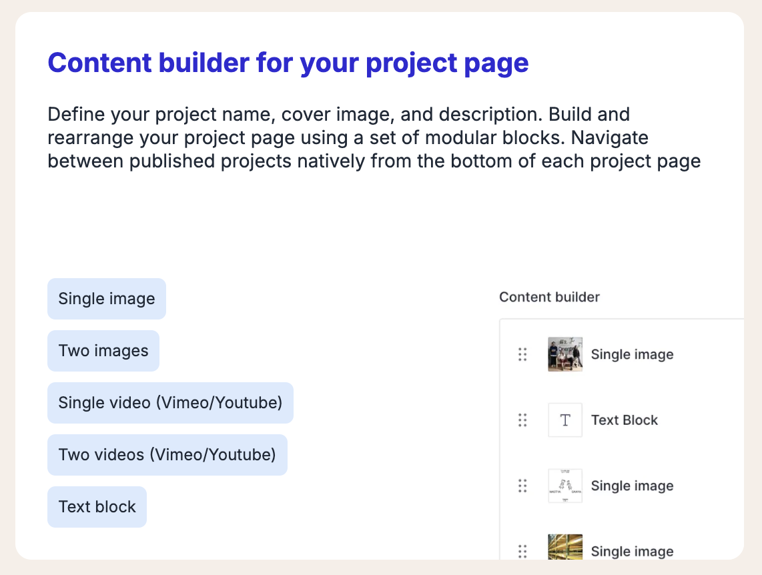Viewport: 762px width, 575px height.
Task: Choose Single video (Vimeo/Youtube) chip
Action: (170, 403)
